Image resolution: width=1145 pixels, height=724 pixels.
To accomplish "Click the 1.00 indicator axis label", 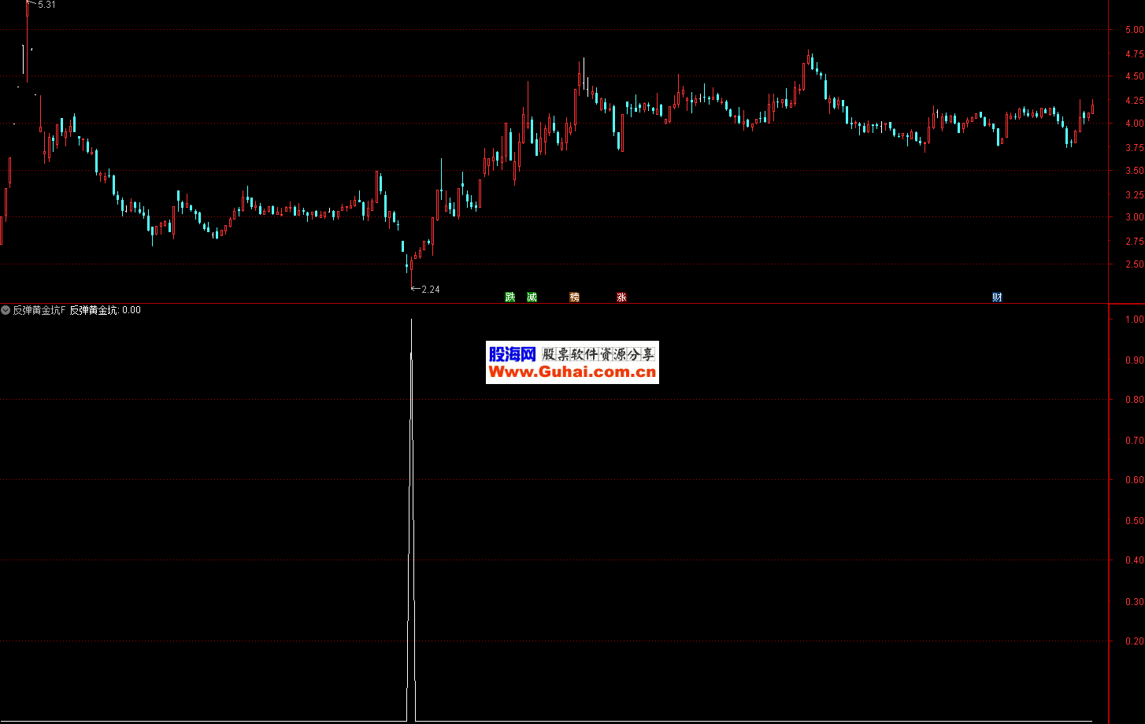I will [1134, 320].
